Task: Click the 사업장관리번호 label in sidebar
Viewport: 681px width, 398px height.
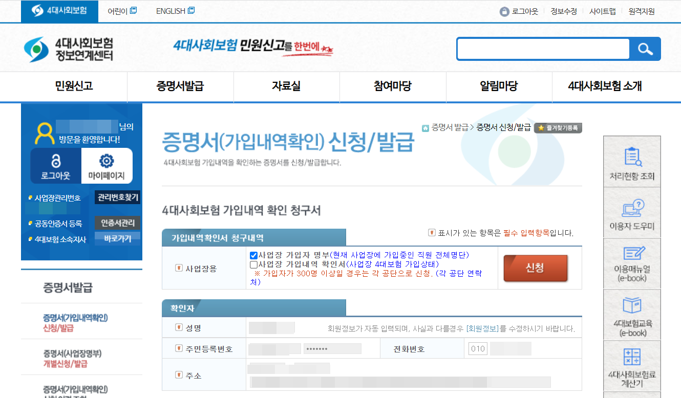Action: (57, 198)
